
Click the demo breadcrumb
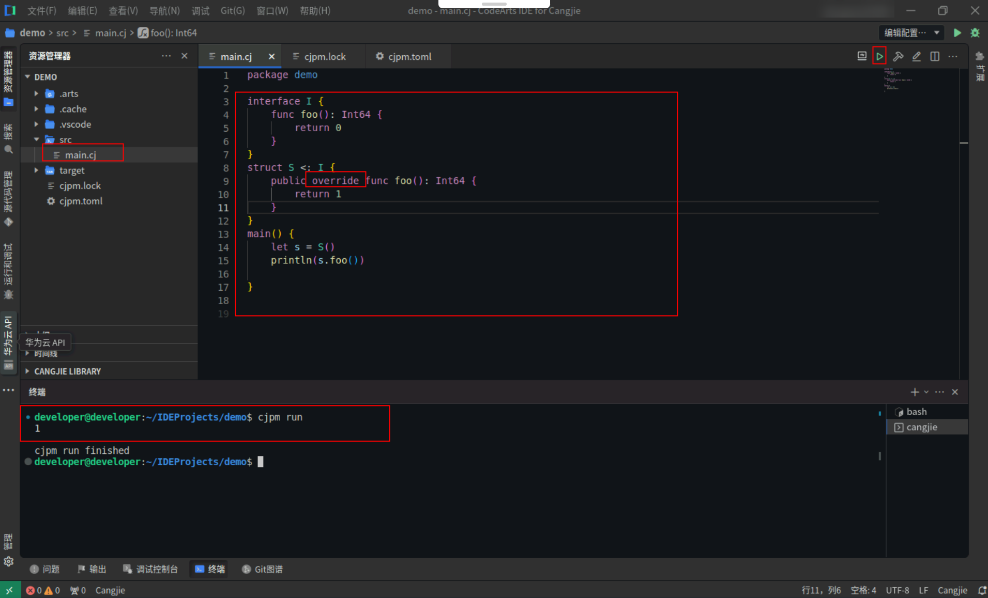[x=32, y=33]
